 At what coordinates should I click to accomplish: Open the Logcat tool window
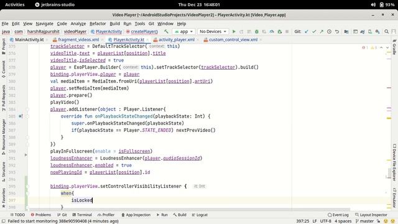click(x=200, y=215)
